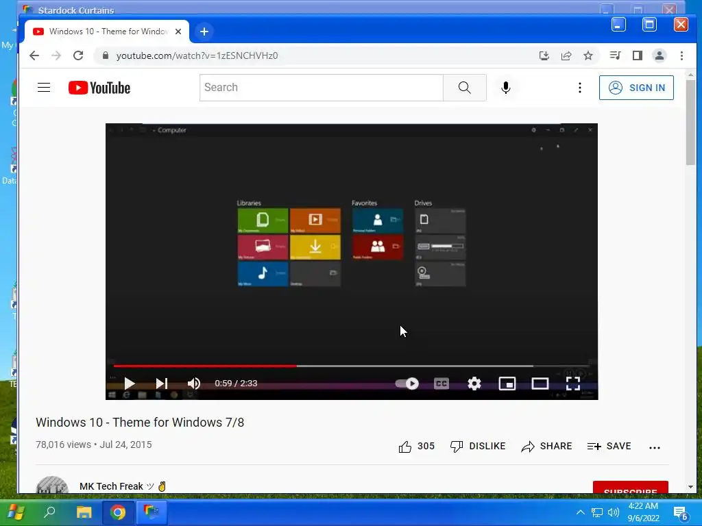Image resolution: width=702 pixels, height=526 pixels.
Task: Toggle the autoplay switch
Action: point(407,384)
